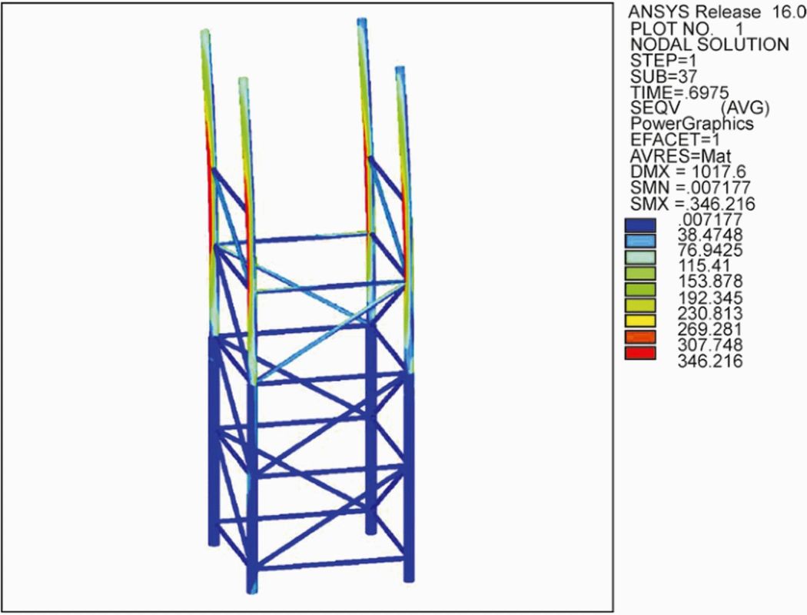Screen dimensions: 807x615
Task: Click the "ANSYS Release 16.0" header text
Action: (717, 12)
